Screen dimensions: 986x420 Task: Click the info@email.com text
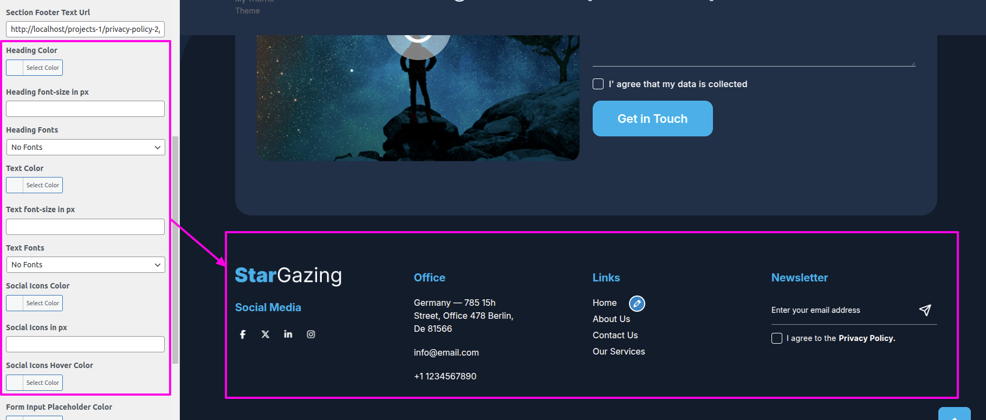pos(446,352)
